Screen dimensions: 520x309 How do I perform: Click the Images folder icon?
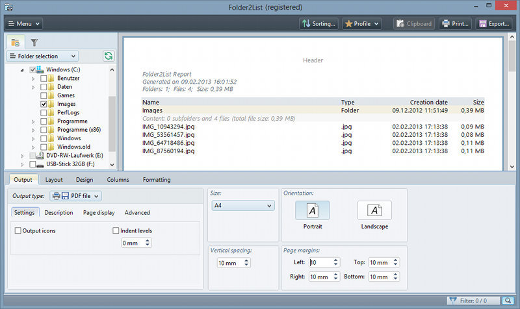pyautogui.click(x=51, y=104)
